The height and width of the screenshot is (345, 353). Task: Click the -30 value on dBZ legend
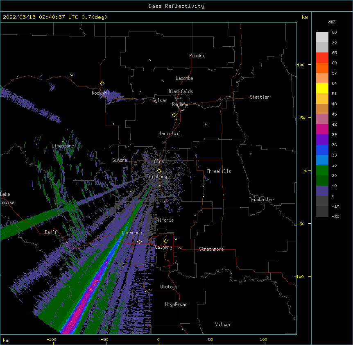(x=335, y=216)
